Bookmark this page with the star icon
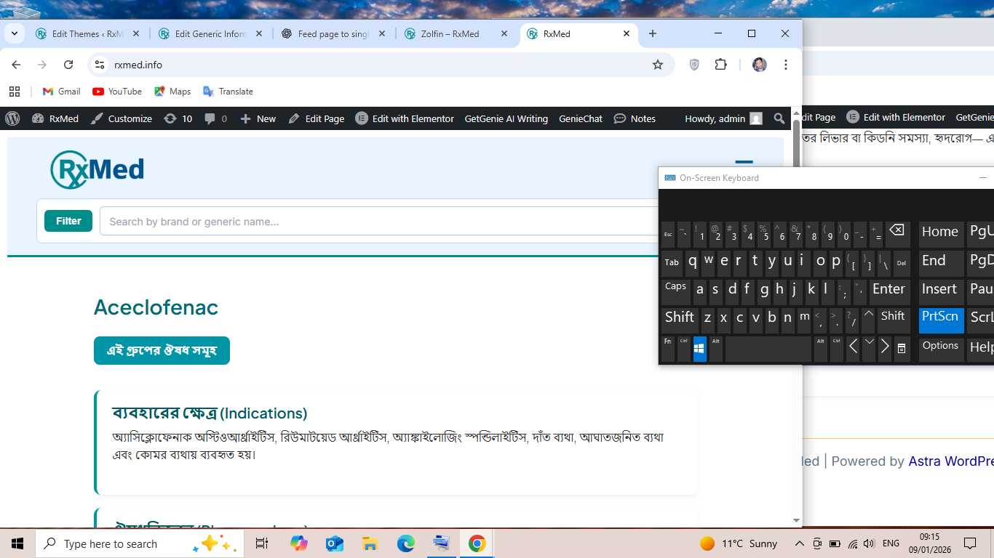Image resolution: width=994 pixels, height=558 pixels. pyautogui.click(x=658, y=65)
